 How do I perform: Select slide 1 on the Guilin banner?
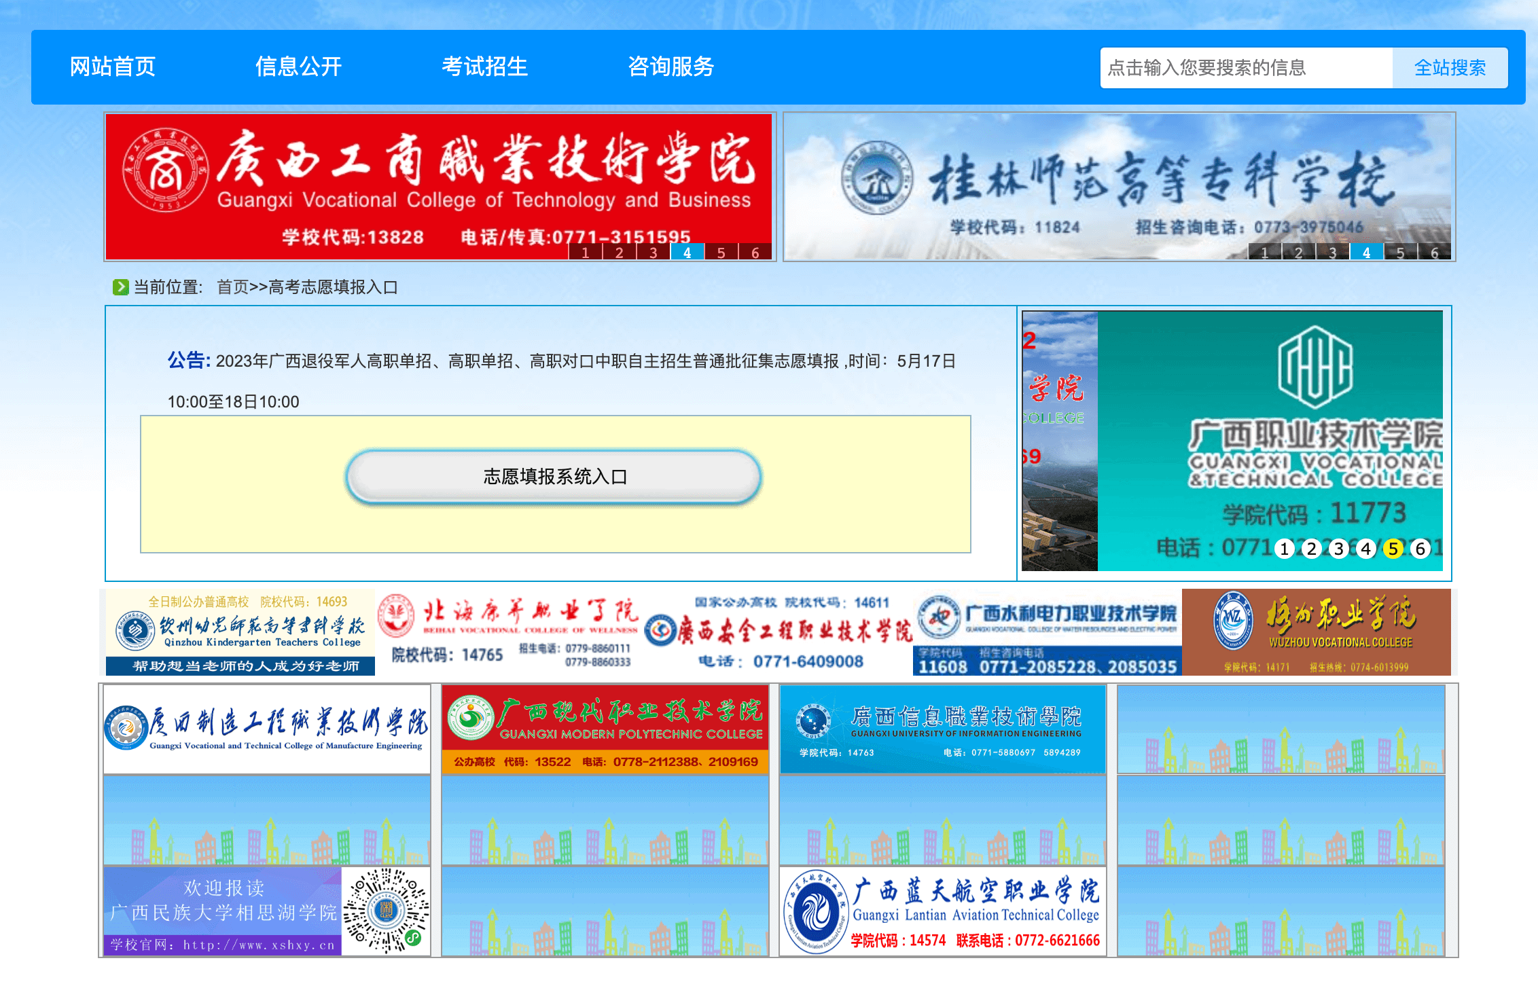1265,252
